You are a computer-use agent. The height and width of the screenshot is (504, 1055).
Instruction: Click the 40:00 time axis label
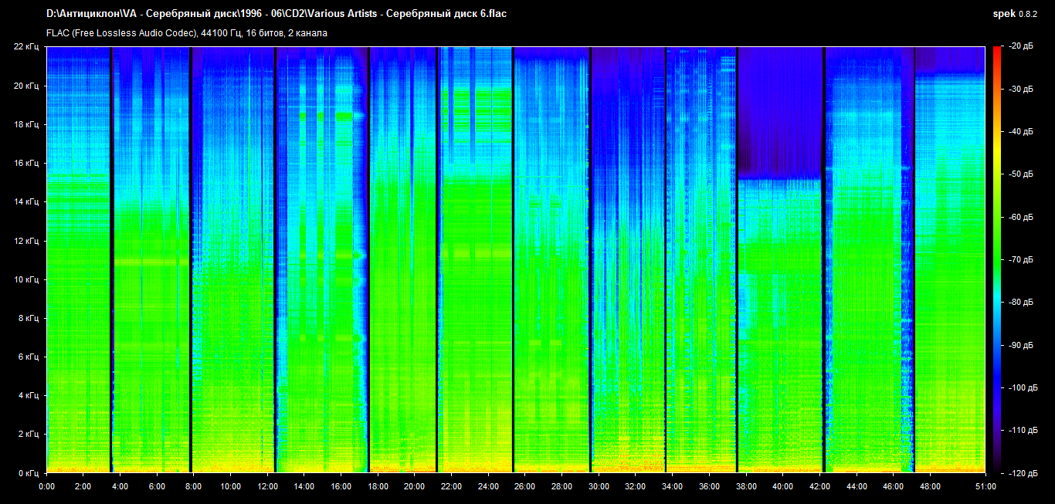(783, 486)
